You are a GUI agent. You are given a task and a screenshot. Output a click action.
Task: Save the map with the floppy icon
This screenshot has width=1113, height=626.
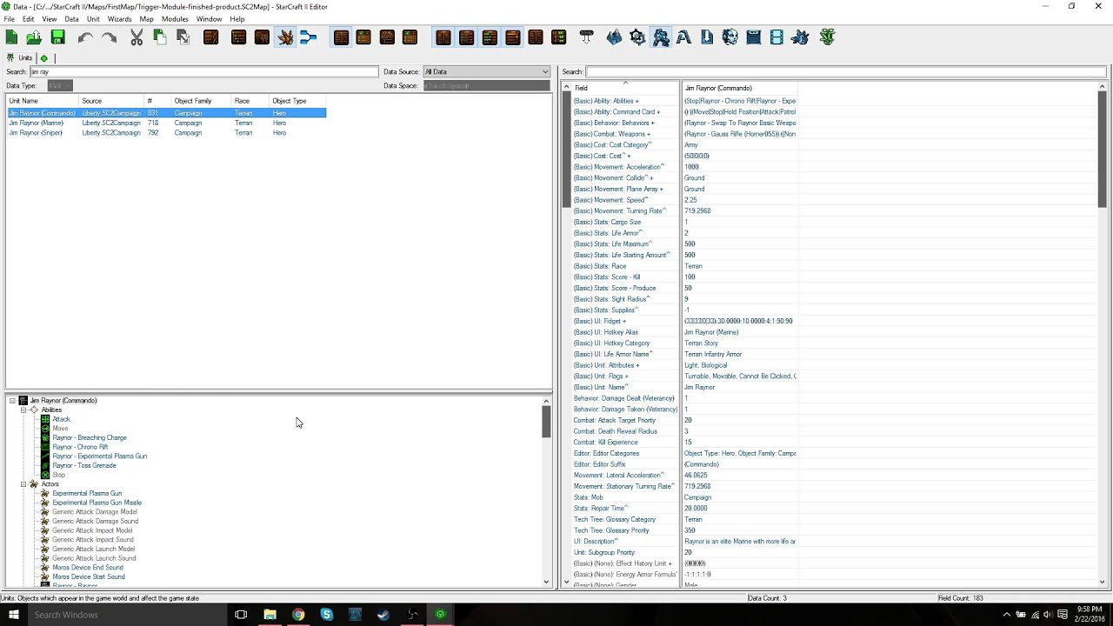58,37
